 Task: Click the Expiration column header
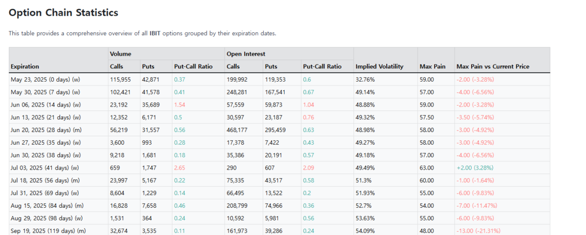(x=25, y=66)
